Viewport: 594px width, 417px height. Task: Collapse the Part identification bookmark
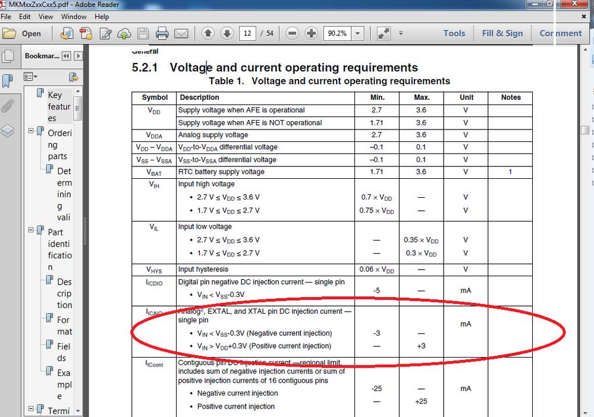pyautogui.click(x=31, y=230)
